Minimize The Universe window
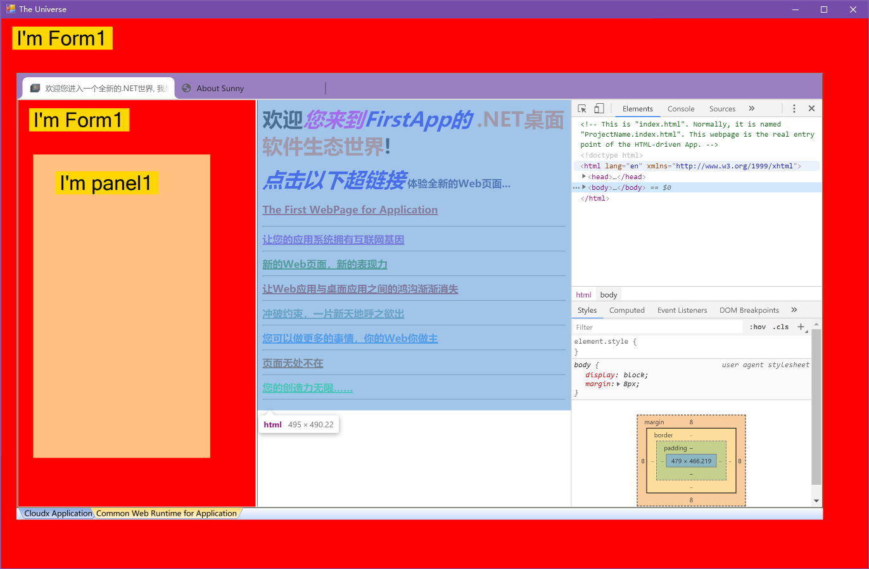This screenshot has height=569, width=869. coord(795,9)
